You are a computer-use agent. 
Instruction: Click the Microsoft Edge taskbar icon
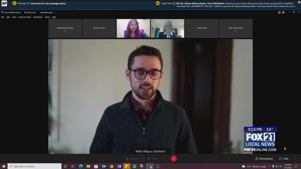click(81, 166)
